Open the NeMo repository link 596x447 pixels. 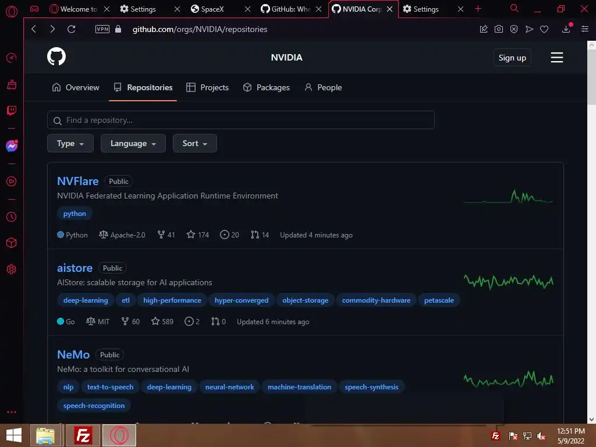(x=73, y=354)
